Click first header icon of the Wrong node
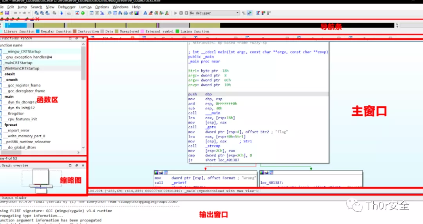This screenshot has width=423, height=224. (x=156, y=172)
